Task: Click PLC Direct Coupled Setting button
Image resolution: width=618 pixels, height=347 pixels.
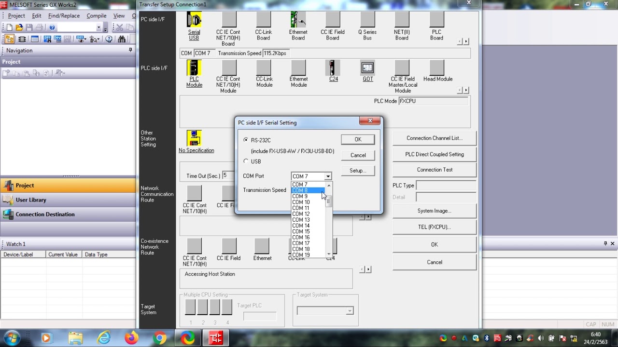Action: tap(435, 154)
